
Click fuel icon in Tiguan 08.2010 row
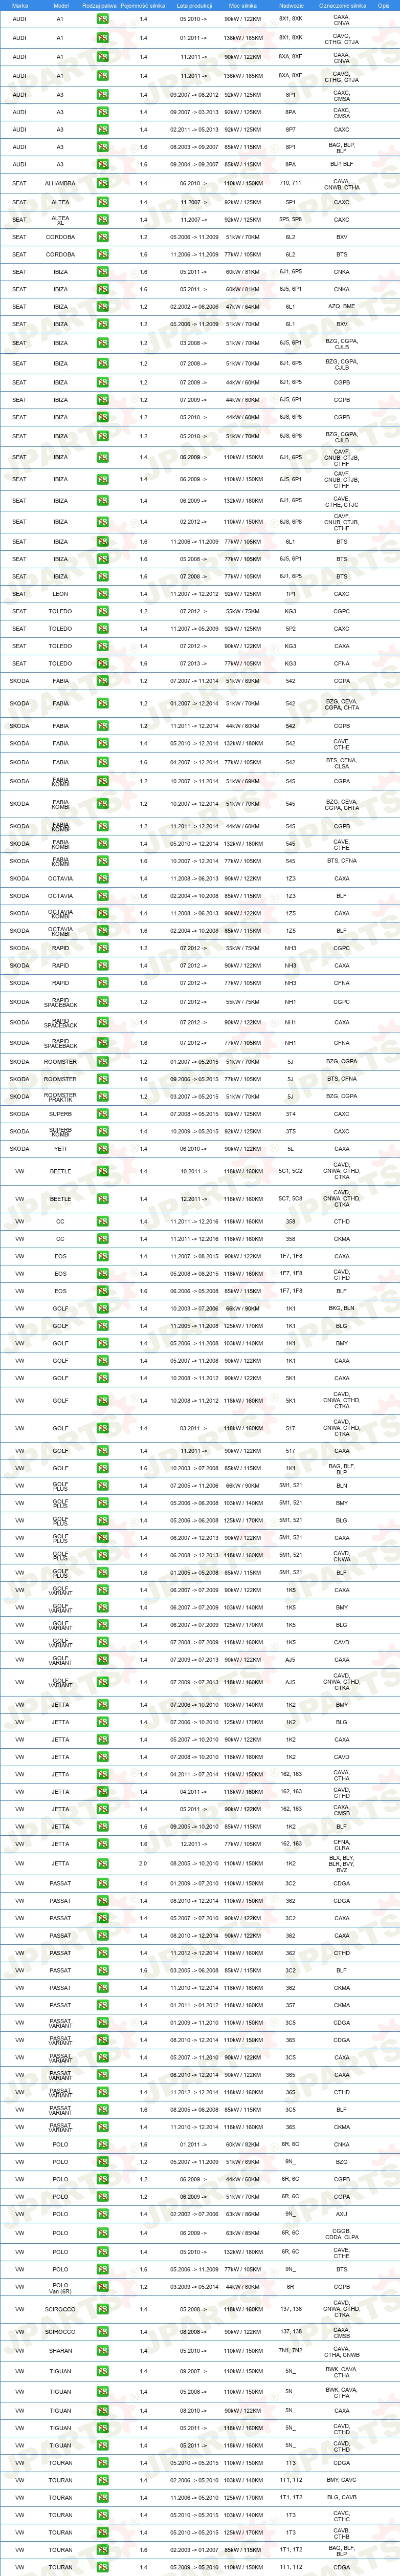(103, 2411)
